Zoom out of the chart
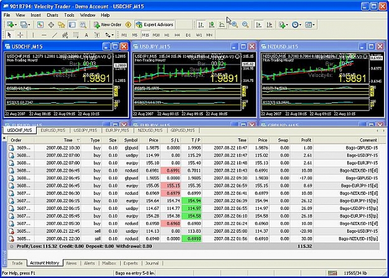 [245, 25]
